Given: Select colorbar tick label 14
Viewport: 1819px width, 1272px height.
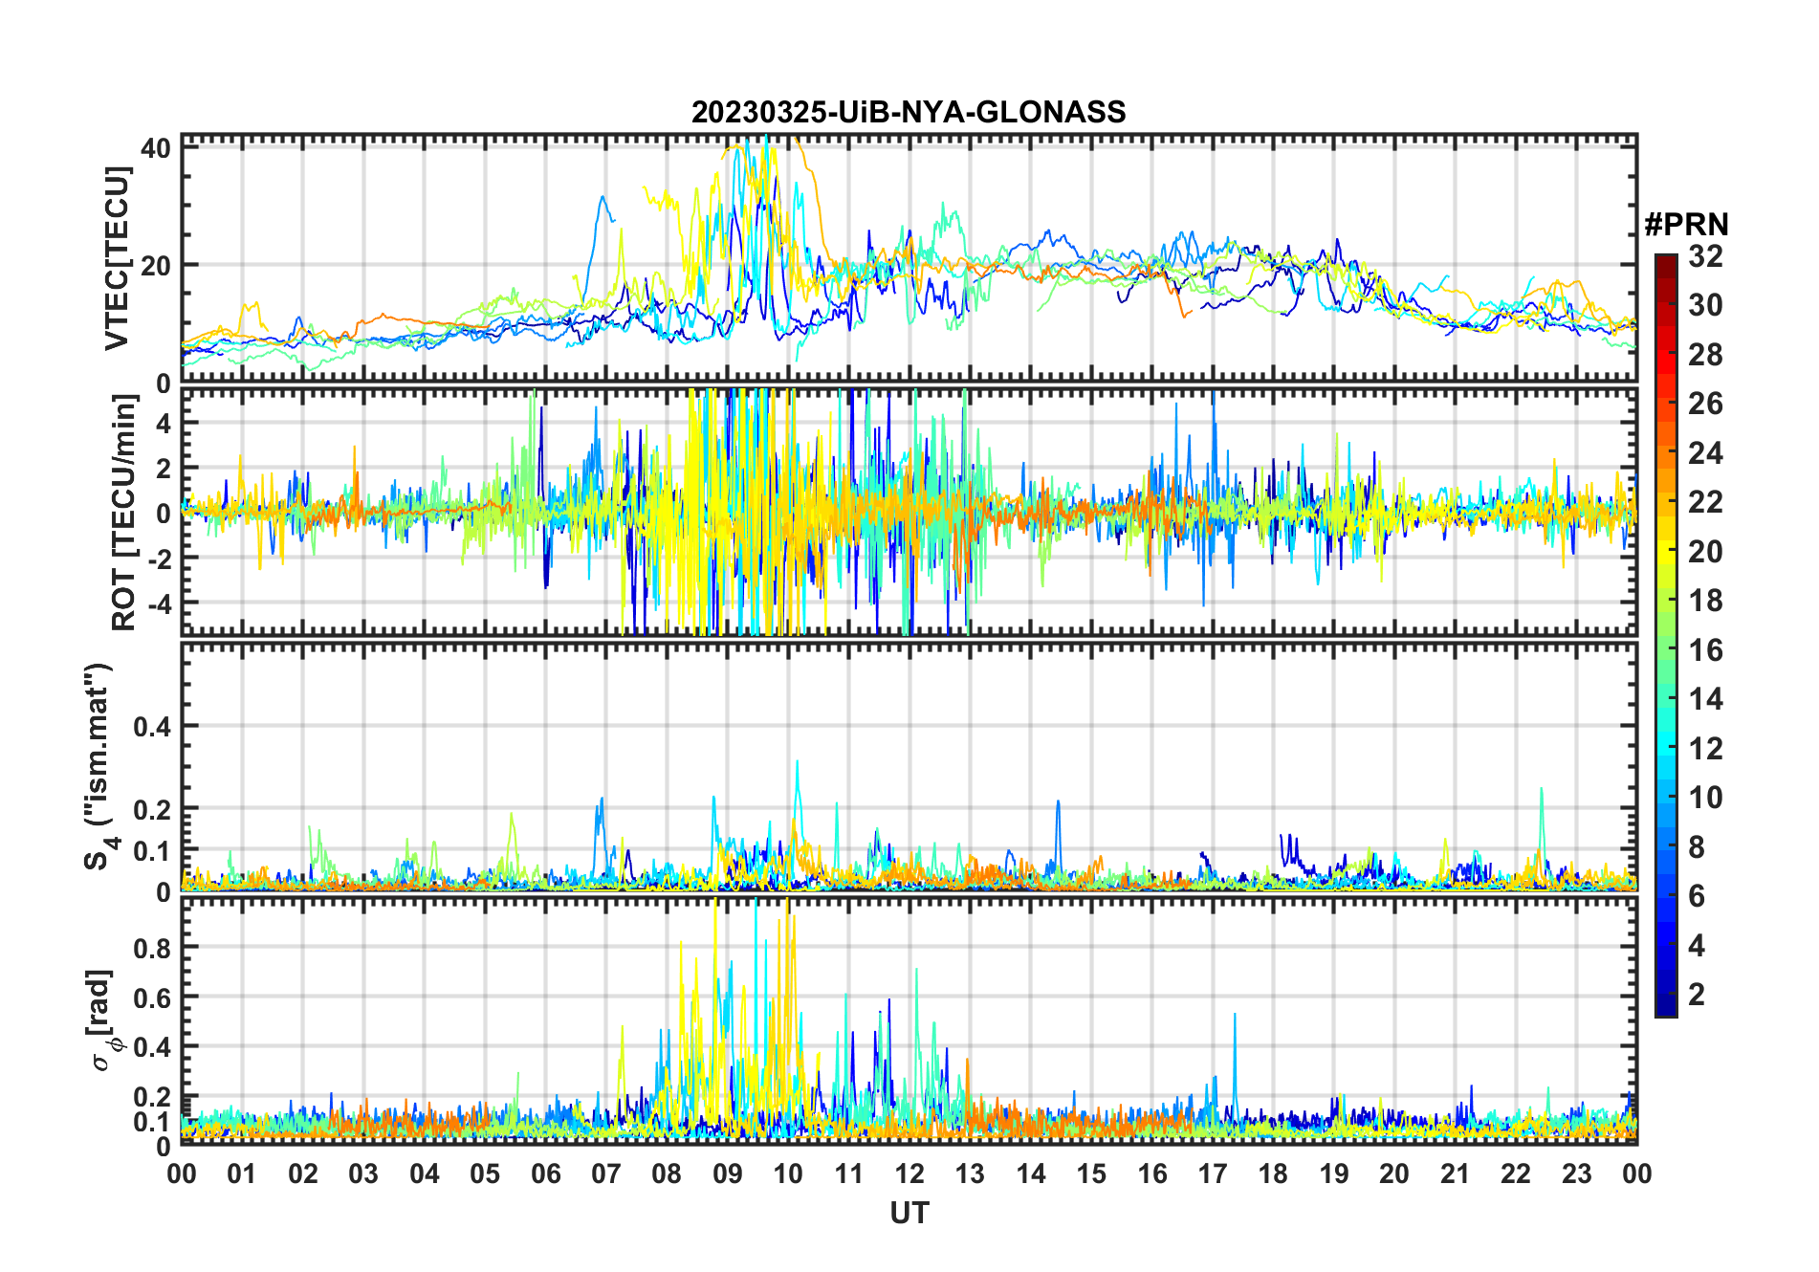Looking at the screenshot, I should (x=1705, y=699).
